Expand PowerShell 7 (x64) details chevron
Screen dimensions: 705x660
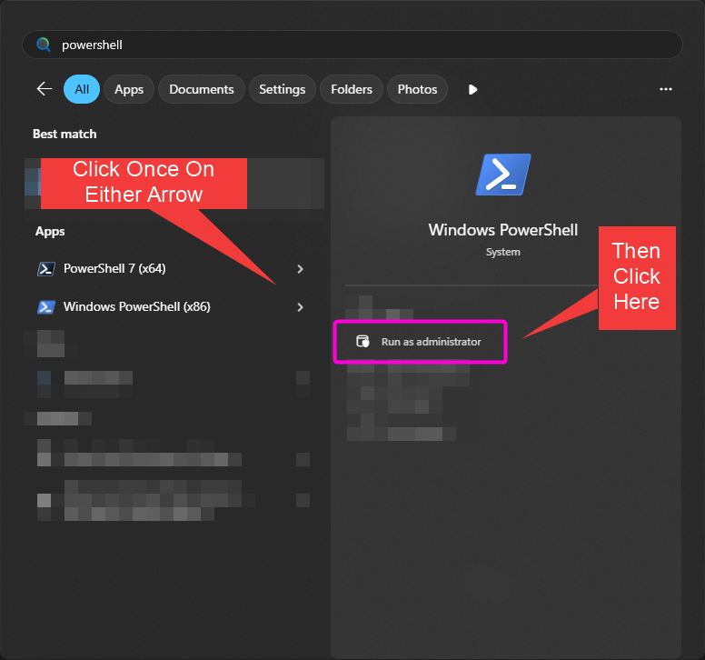(300, 269)
